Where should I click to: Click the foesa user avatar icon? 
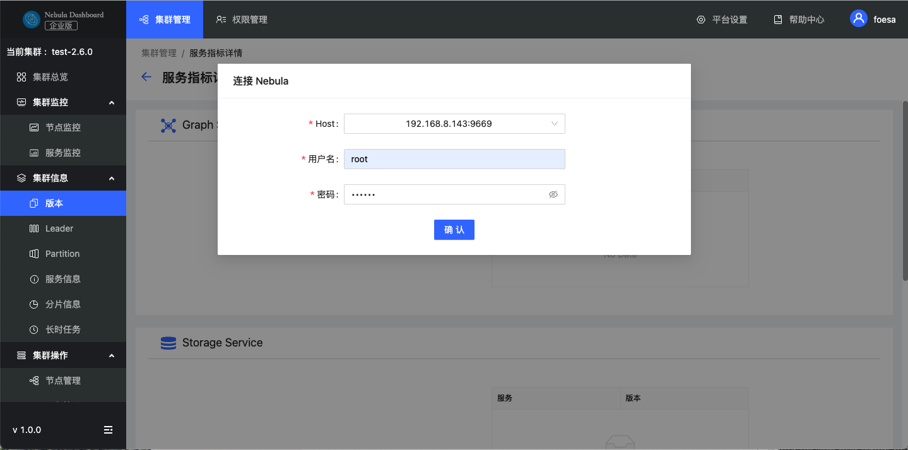click(858, 19)
